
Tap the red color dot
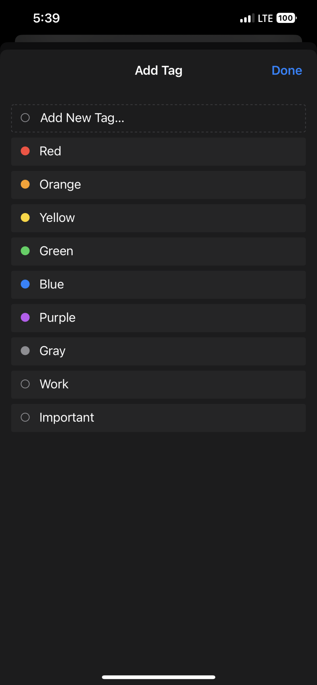pos(25,151)
